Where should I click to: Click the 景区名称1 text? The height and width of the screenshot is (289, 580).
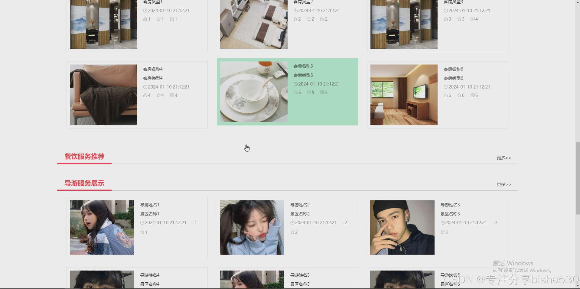(x=150, y=214)
